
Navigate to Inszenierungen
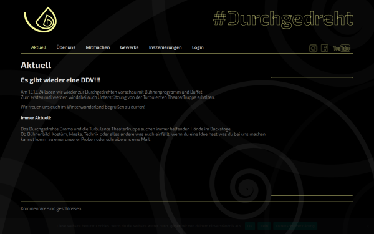coord(165,47)
